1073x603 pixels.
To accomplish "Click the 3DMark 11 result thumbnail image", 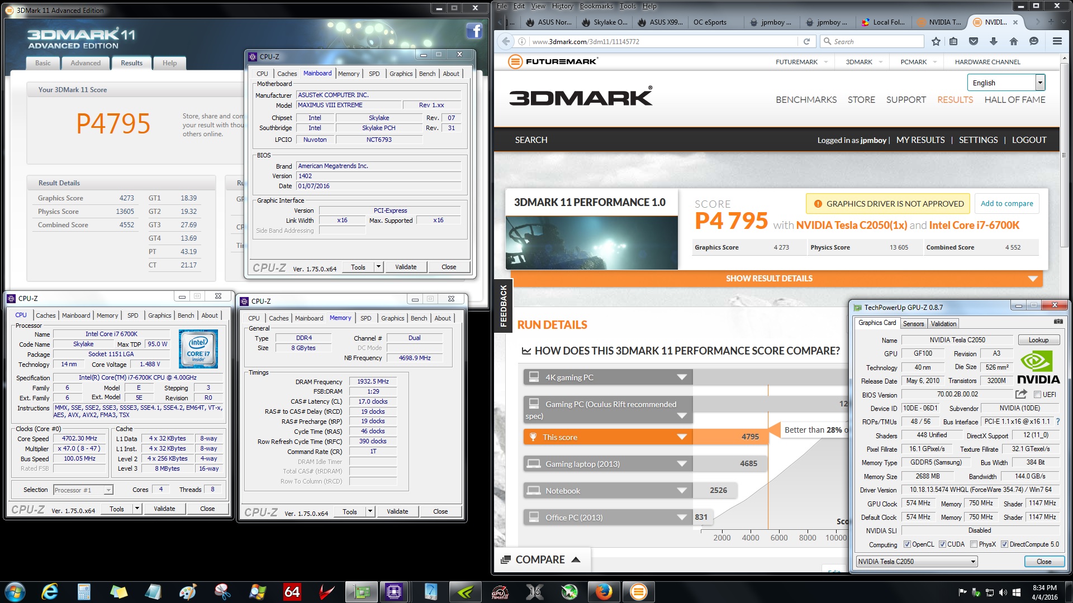I will click(591, 243).
